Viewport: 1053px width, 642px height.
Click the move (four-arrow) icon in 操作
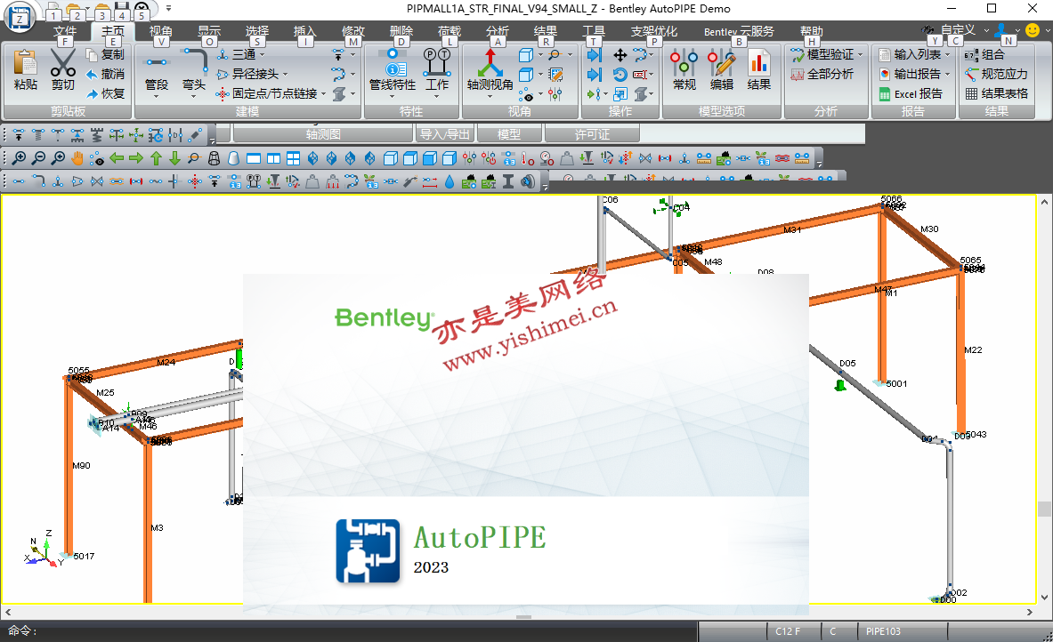coord(620,55)
